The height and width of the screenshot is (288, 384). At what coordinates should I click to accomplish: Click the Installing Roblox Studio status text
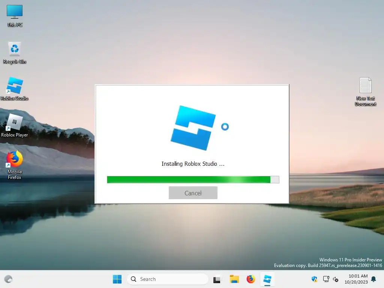click(x=193, y=164)
